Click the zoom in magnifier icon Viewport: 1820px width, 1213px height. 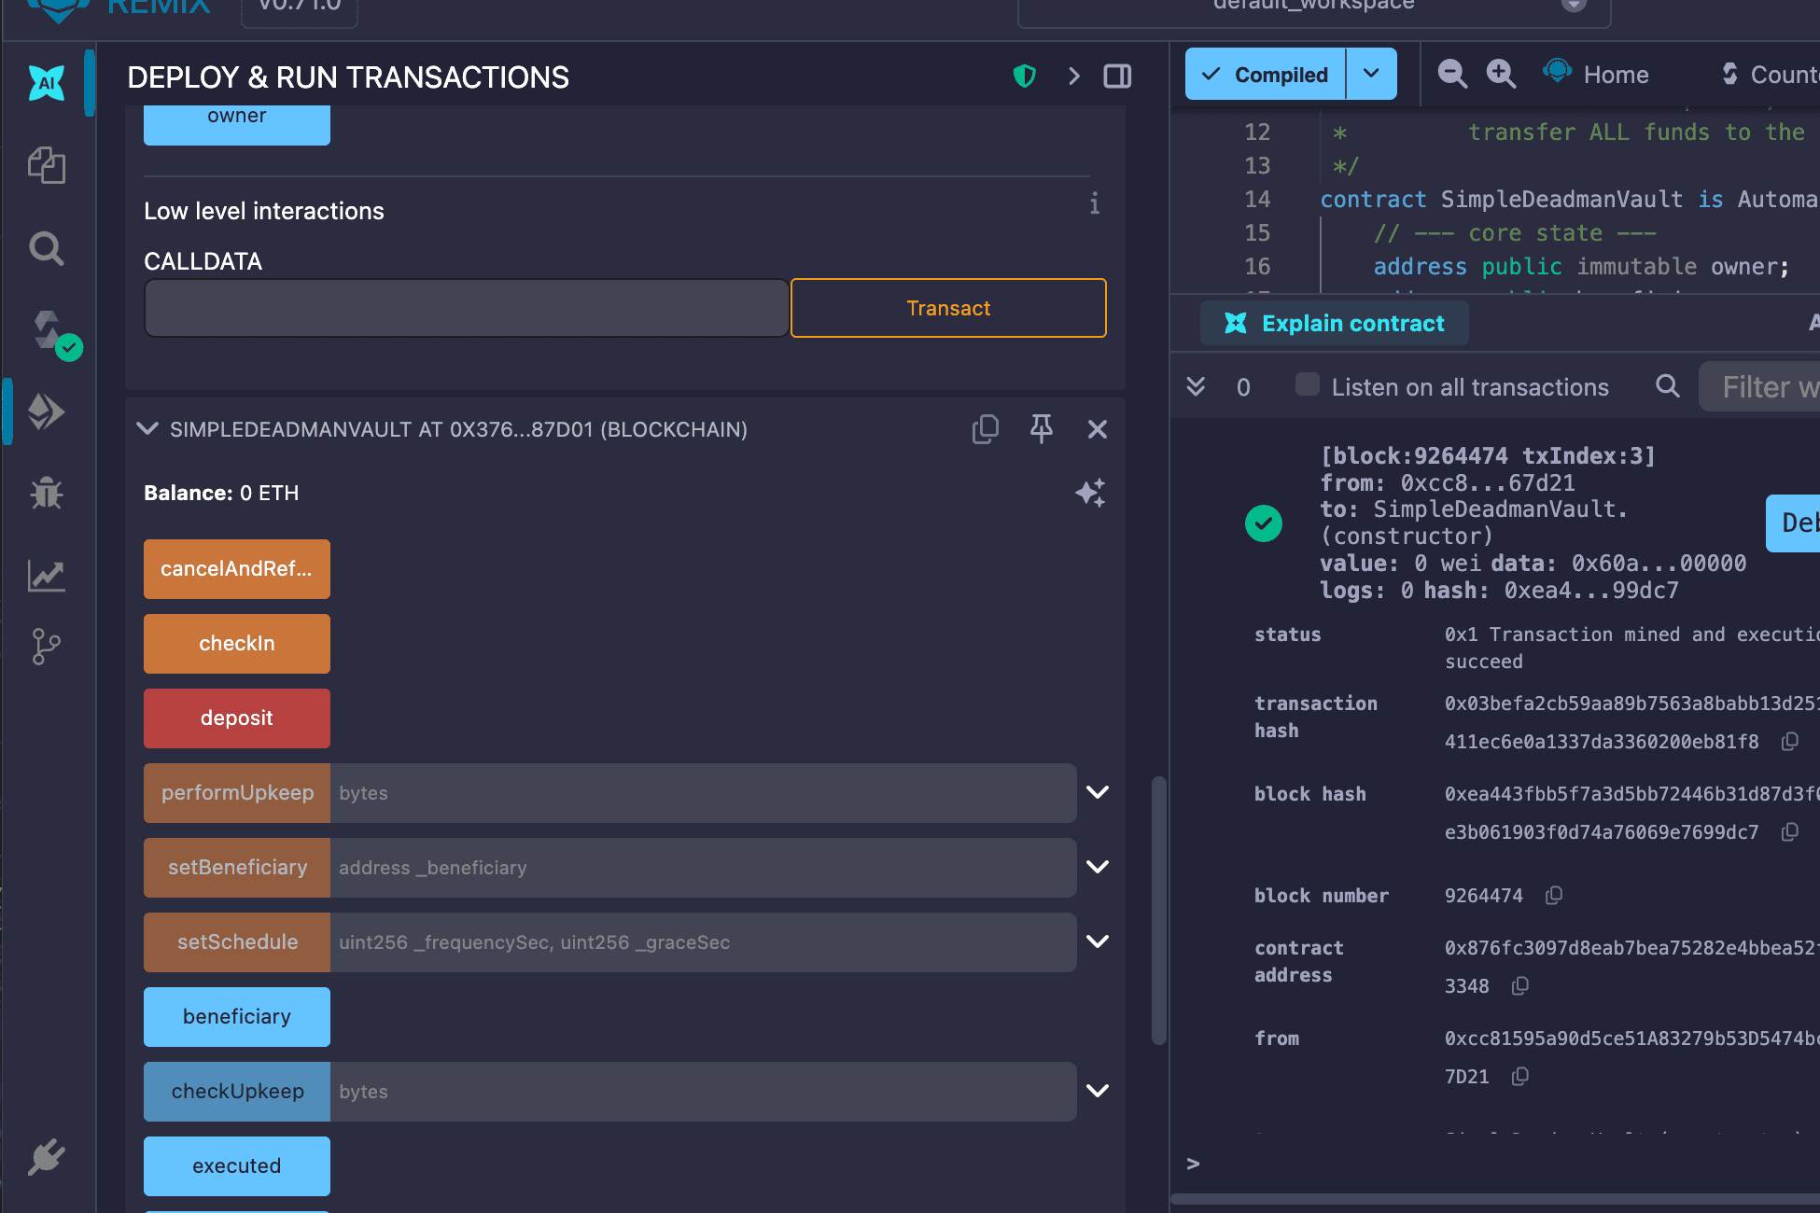coord(1501,74)
